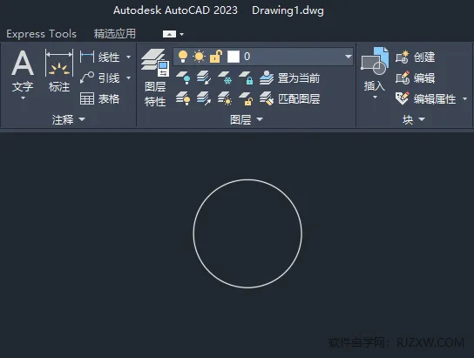Open the Insert (插入) block tool
The width and height of the screenshot is (474, 358).
(x=375, y=70)
